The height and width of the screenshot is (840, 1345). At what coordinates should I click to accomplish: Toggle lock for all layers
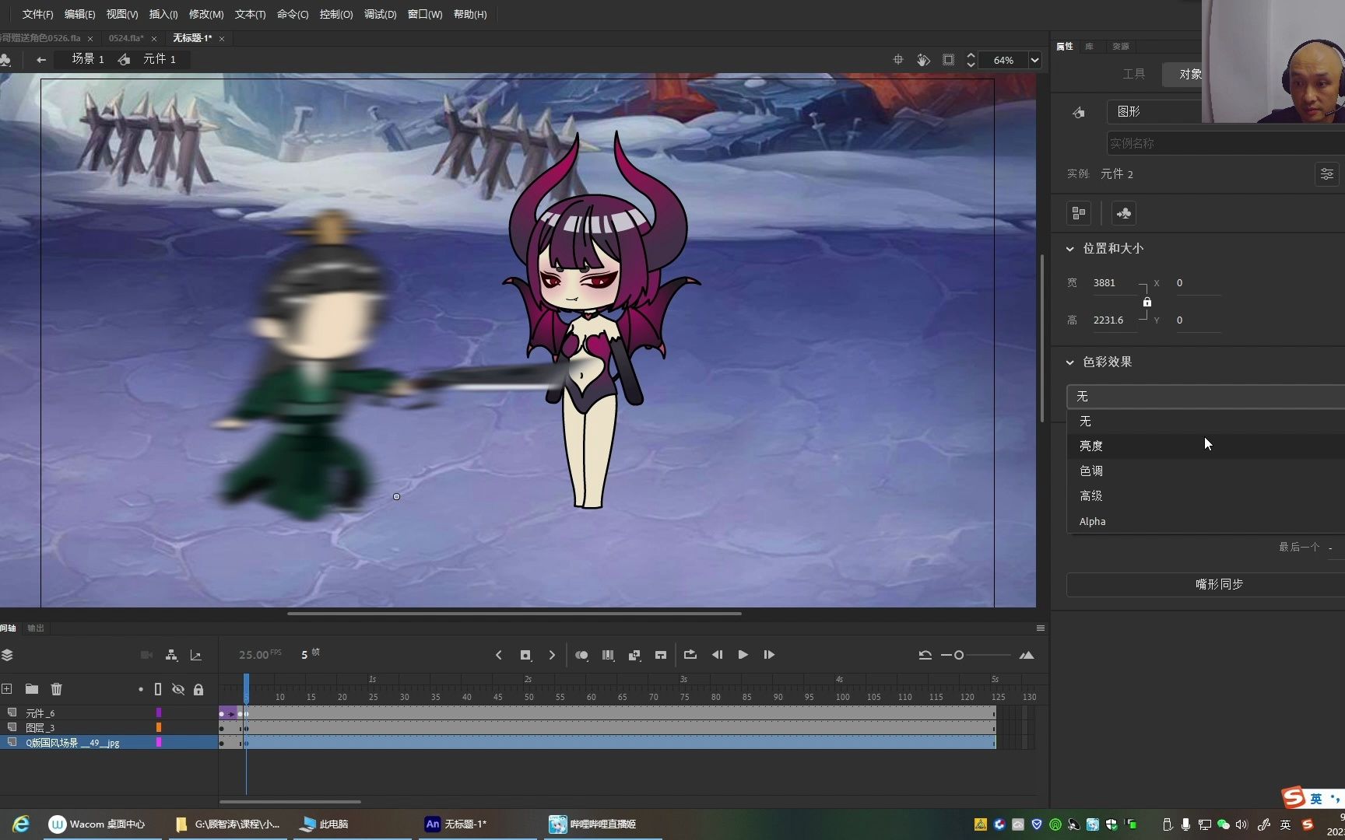coord(198,689)
